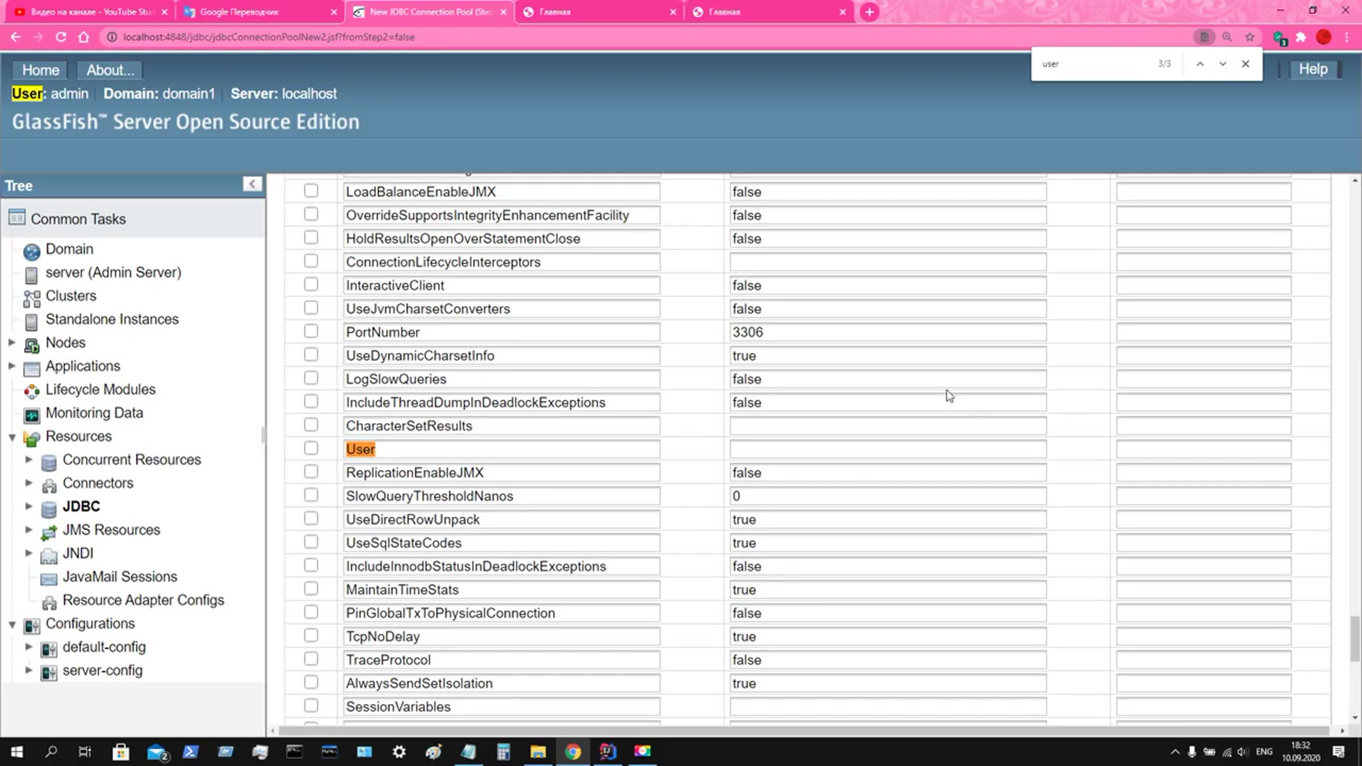Select the New JDBC Connection Pool tab
Screen dimensions: 1362x766
click(x=429, y=12)
